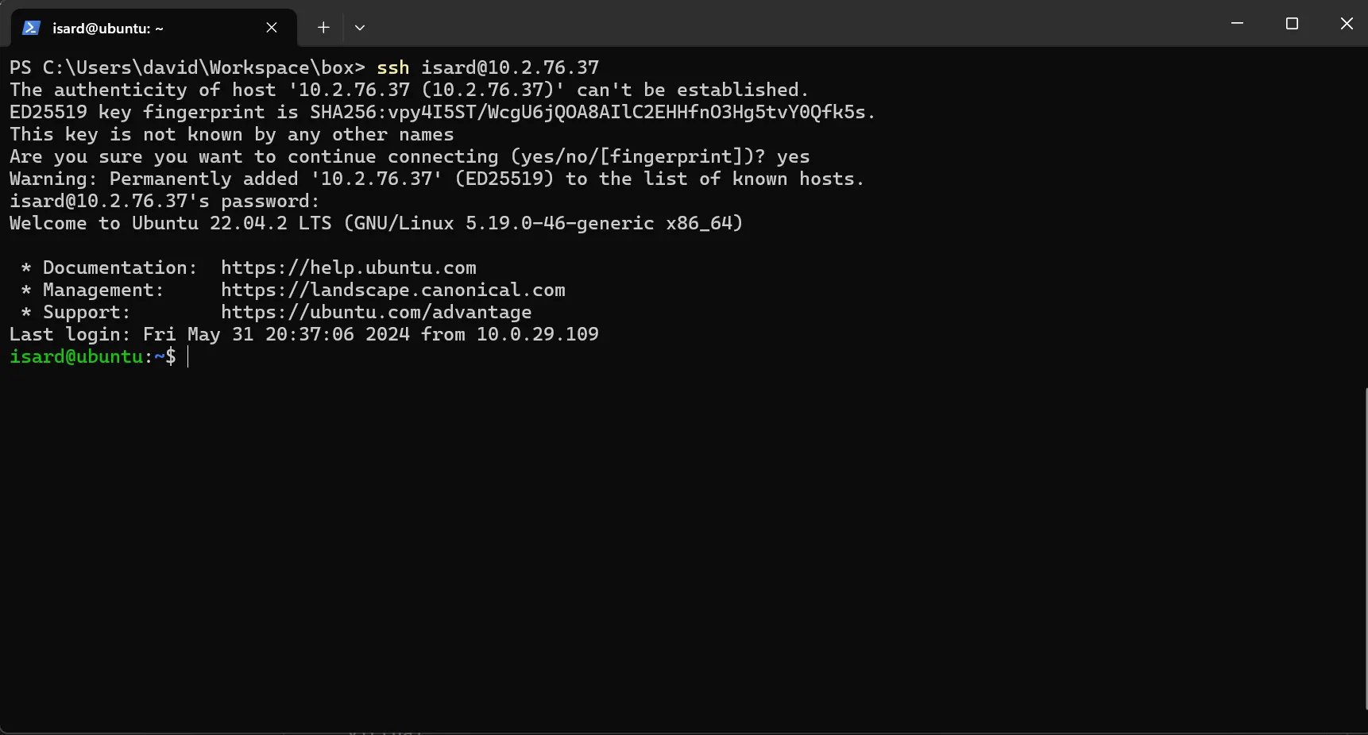Close the isard@ubuntu tab
The width and height of the screenshot is (1368, 735).
click(x=272, y=28)
